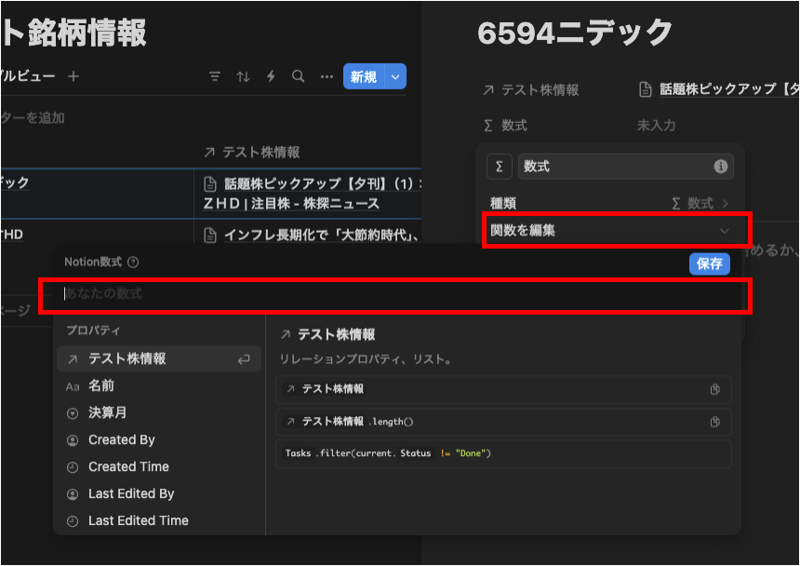800x566 pixels.
Task: Click the 保存 button
Action: pyautogui.click(x=709, y=263)
